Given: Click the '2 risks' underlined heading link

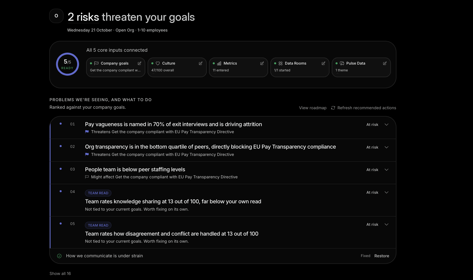Looking at the screenshot, I should coord(83,17).
